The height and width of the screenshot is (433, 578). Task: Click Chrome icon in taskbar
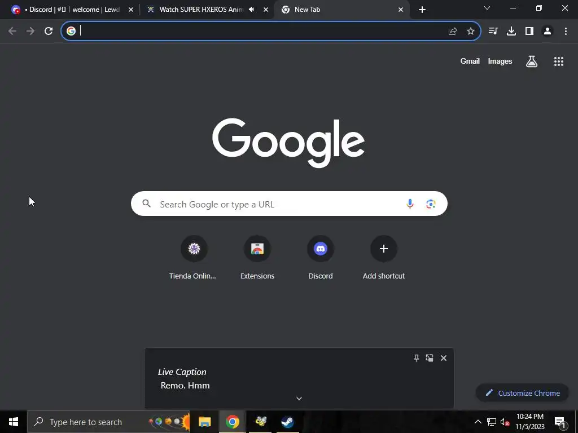232,422
